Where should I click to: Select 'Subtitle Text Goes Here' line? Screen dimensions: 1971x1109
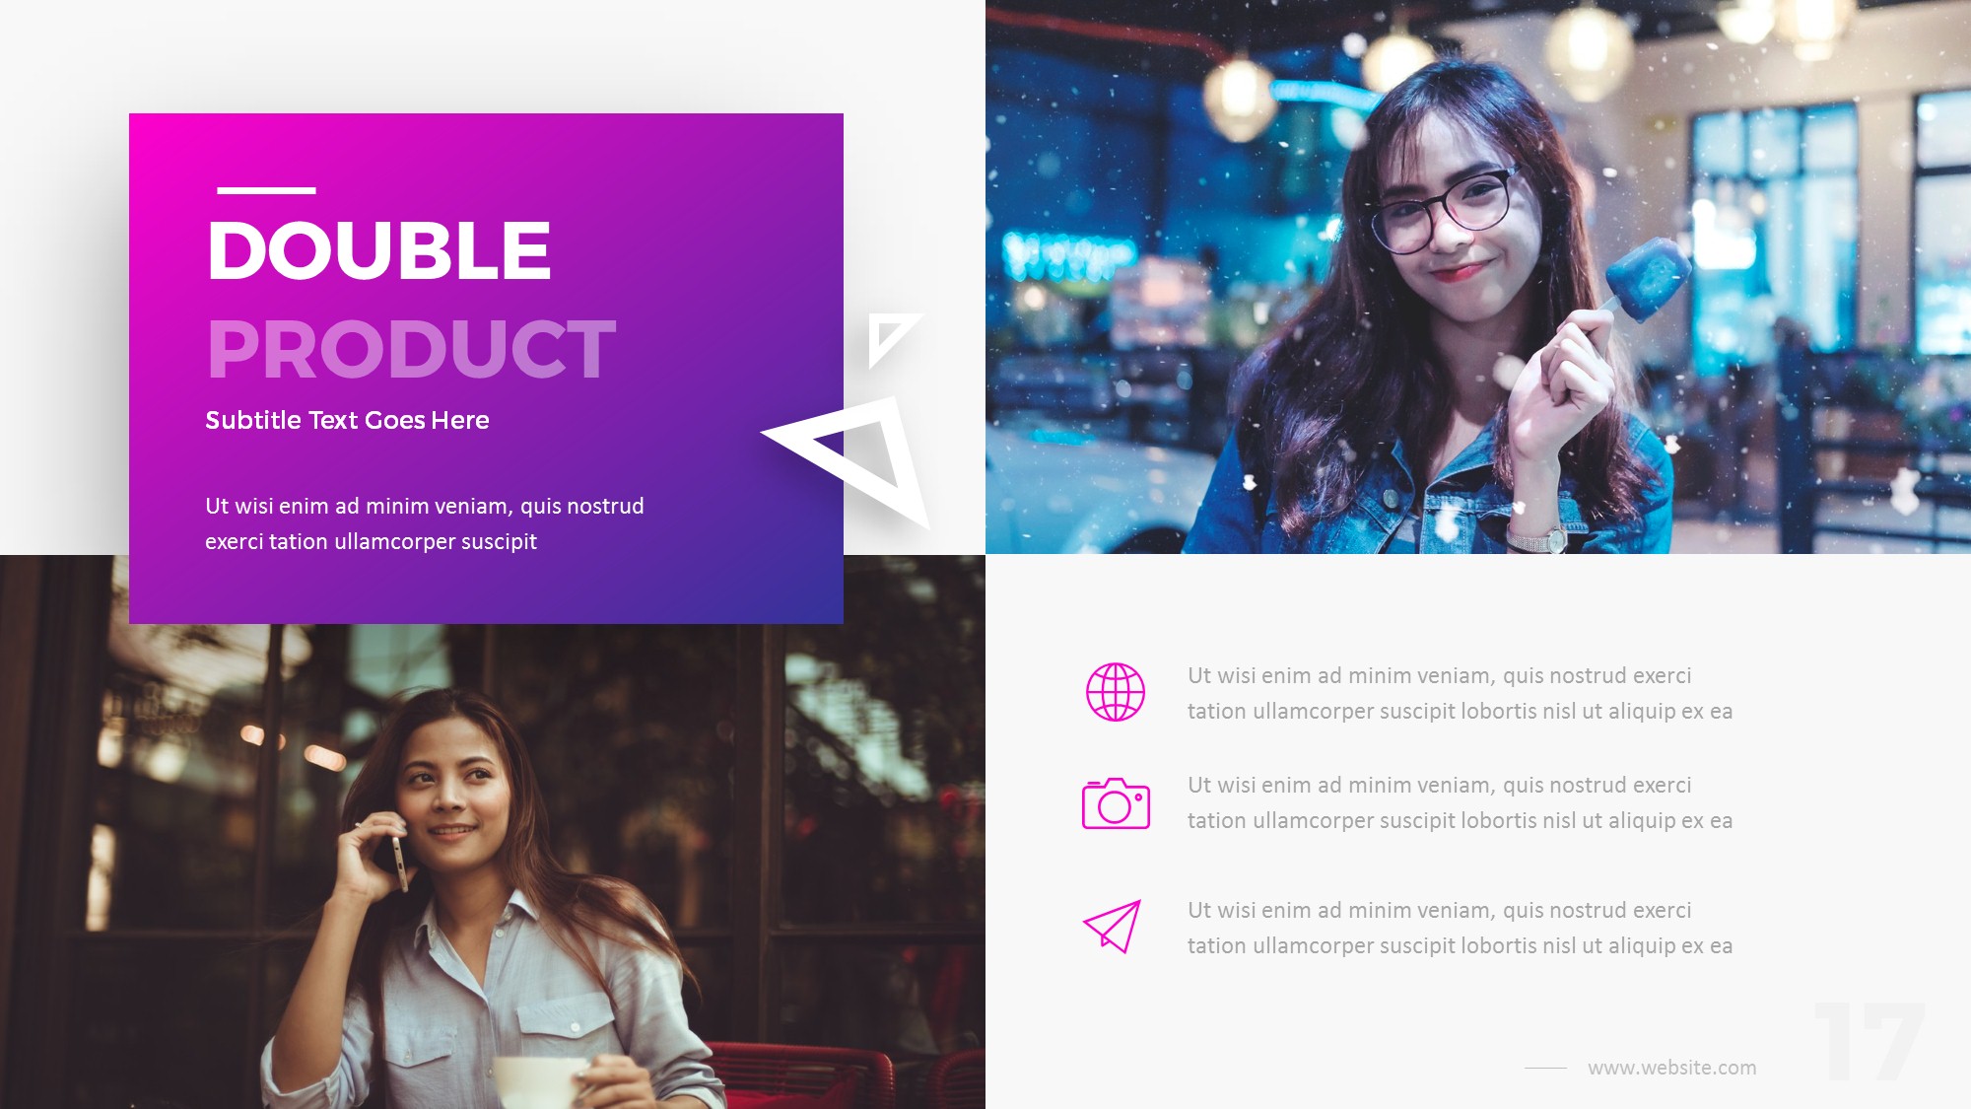click(347, 420)
